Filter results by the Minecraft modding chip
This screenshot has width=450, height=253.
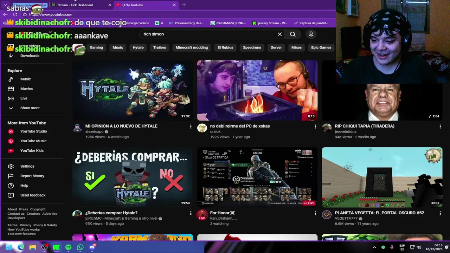click(x=192, y=47)
